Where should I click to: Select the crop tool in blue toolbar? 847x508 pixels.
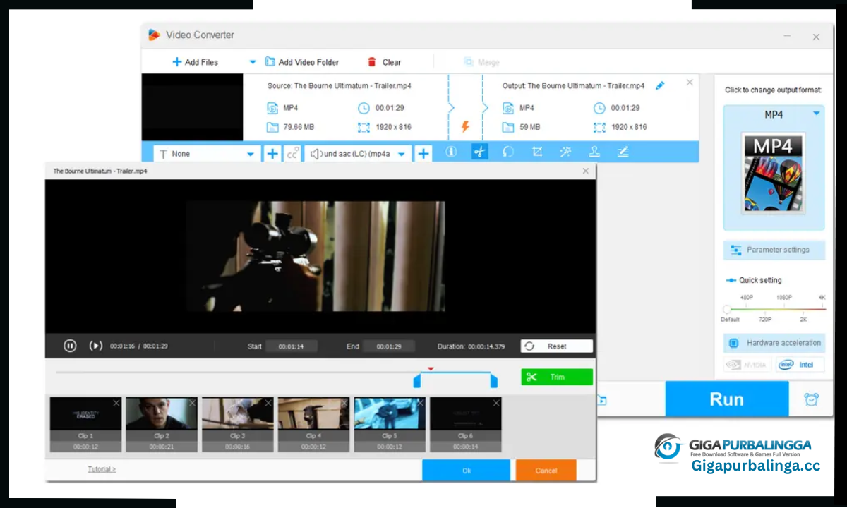tap(537, 152)
